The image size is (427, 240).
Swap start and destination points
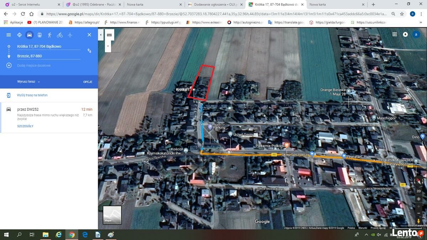89,51
